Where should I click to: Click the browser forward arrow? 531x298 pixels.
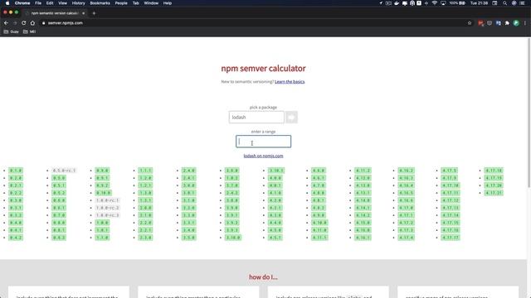[x=15, y=23]
